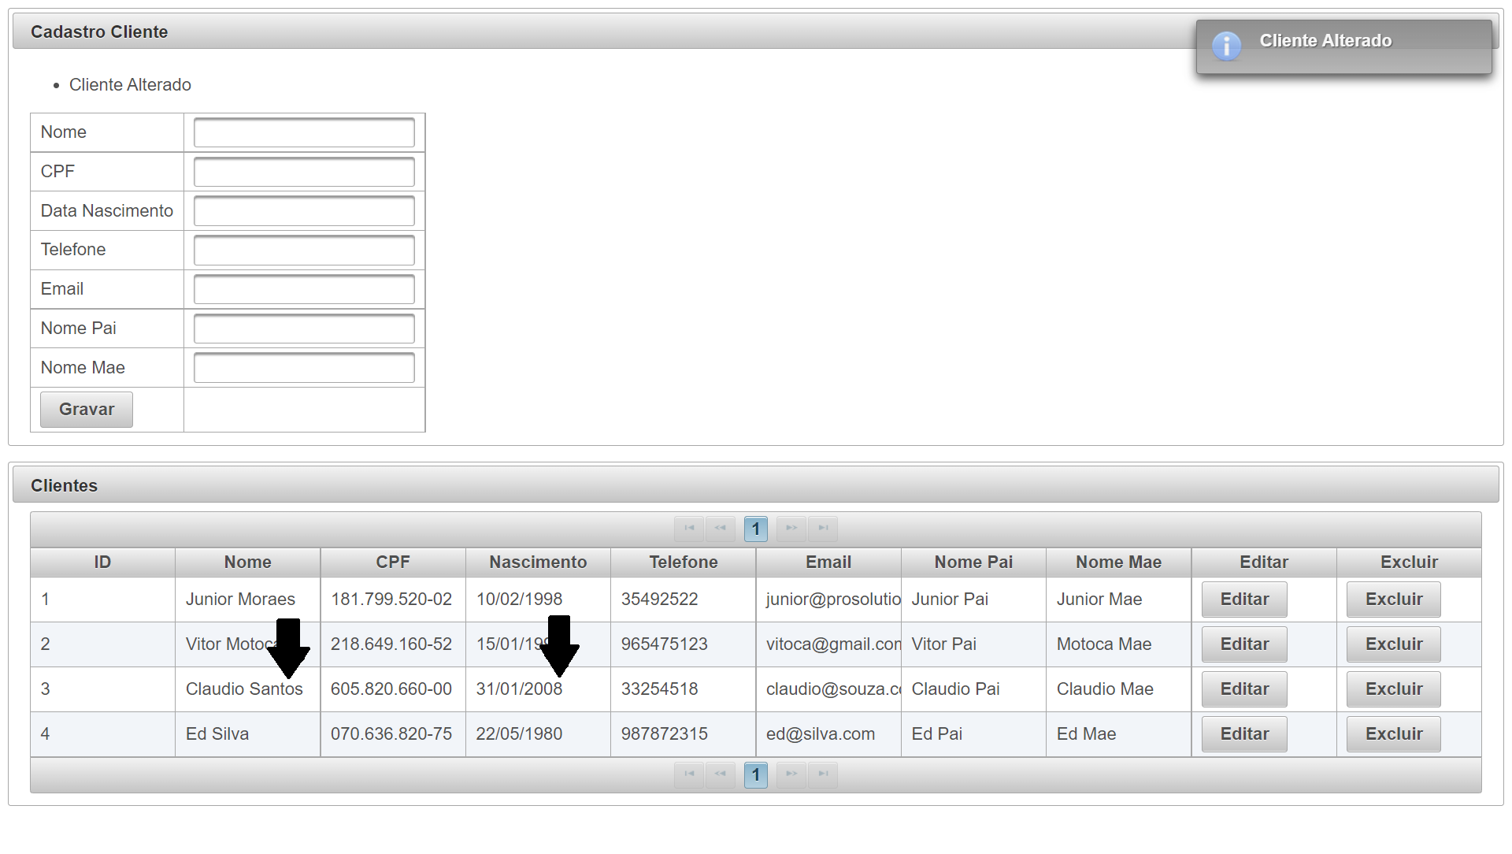Select page 1 in bottom paginator

756,774
